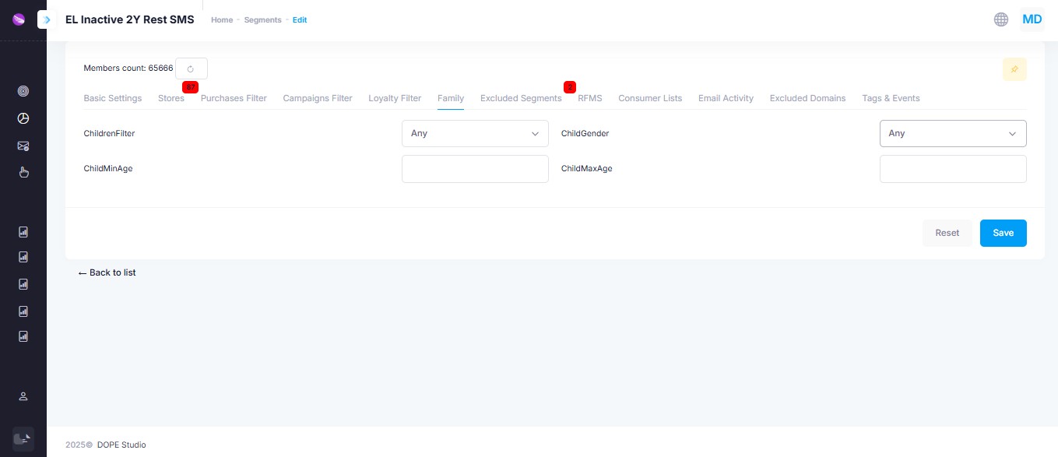Switch to the Loyalty Filter tab
The width and height of the screenshot is (1058, 457).
point(395,98)
